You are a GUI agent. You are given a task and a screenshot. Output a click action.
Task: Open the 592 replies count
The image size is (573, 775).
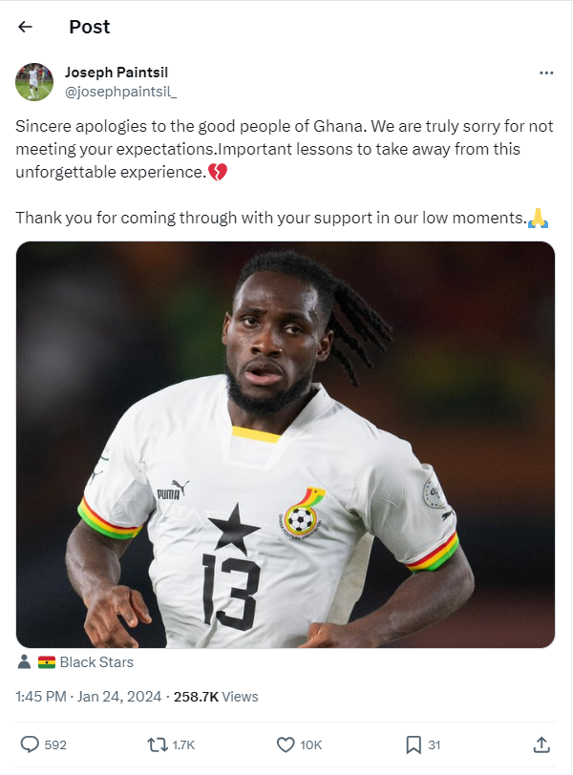(55, 744)
